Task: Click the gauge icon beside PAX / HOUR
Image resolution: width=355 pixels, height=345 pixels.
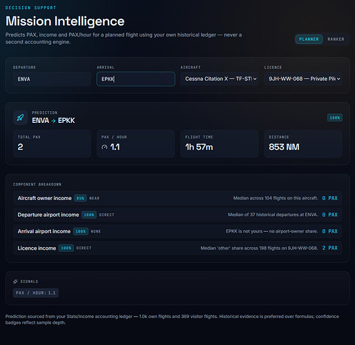Action: pyautogui.click(x=104, y=147)
